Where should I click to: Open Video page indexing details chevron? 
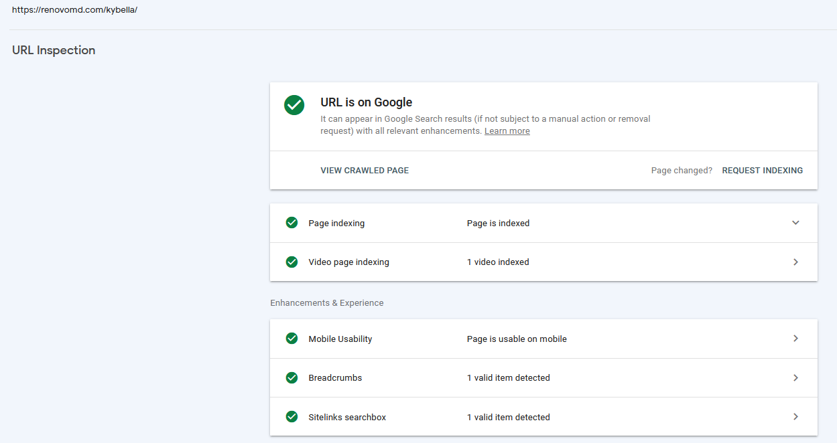[x=795, y=262]
